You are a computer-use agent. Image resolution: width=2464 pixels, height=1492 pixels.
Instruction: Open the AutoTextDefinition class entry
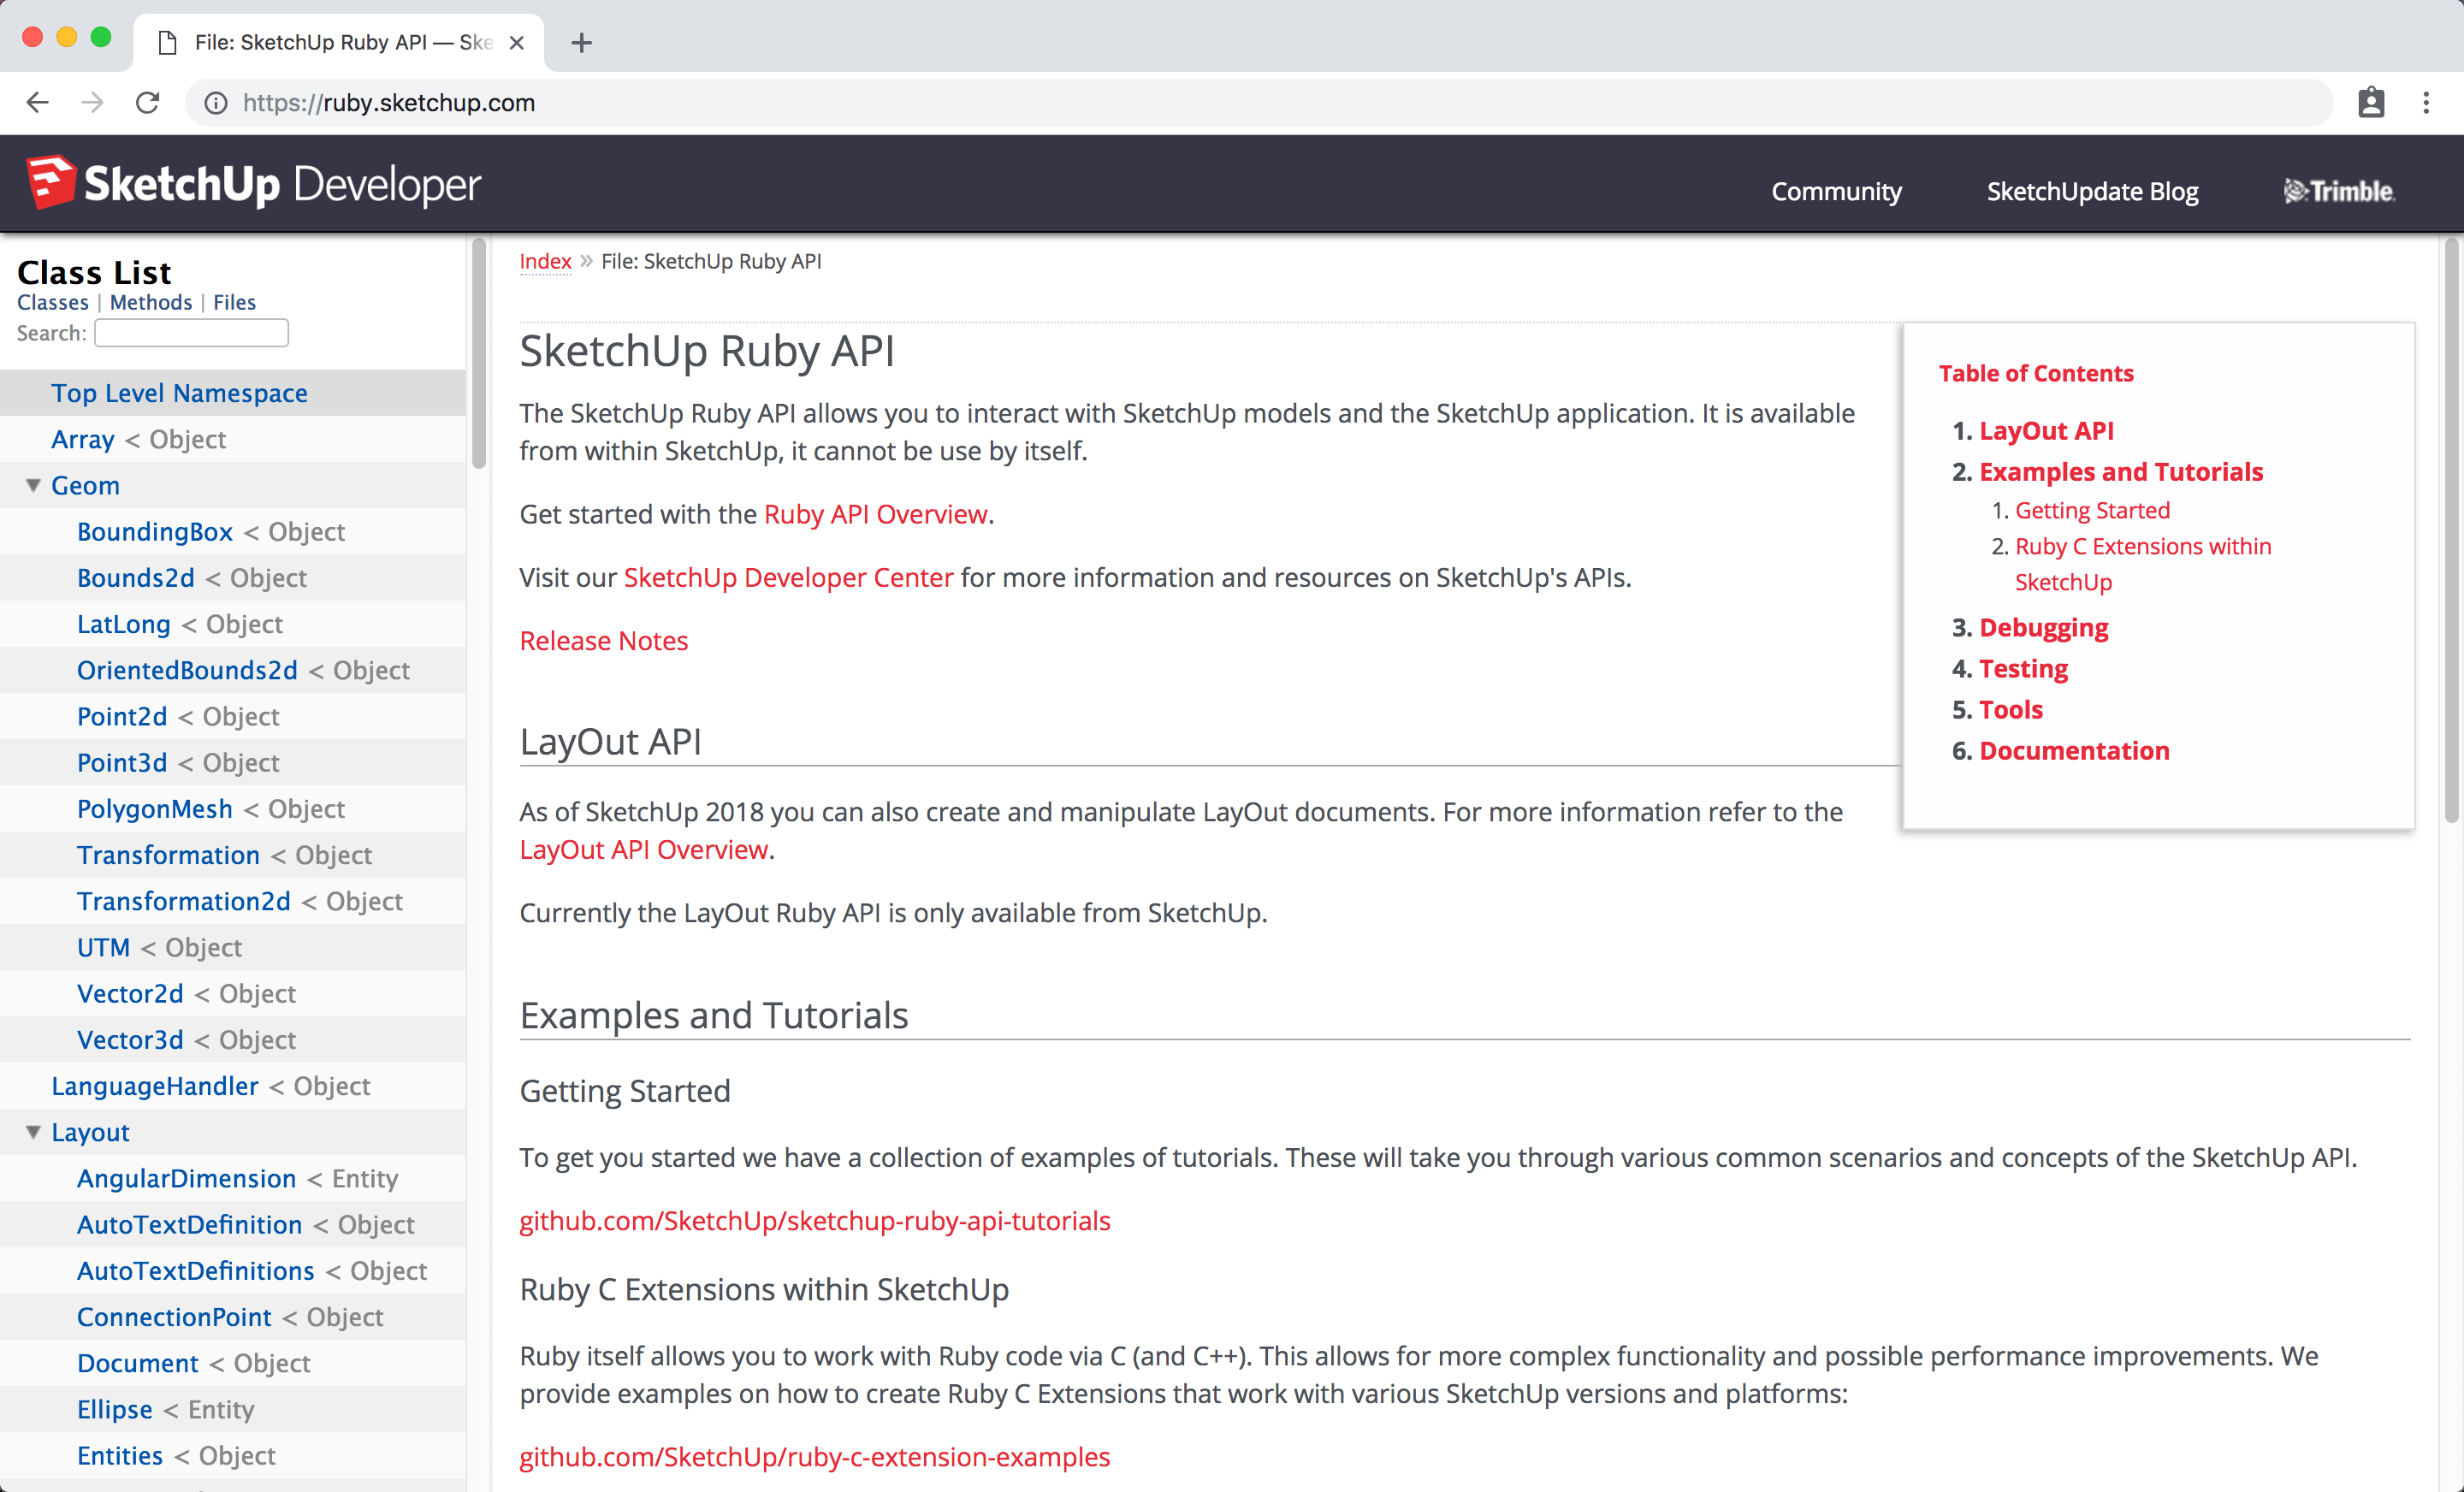pos(190,1224)
